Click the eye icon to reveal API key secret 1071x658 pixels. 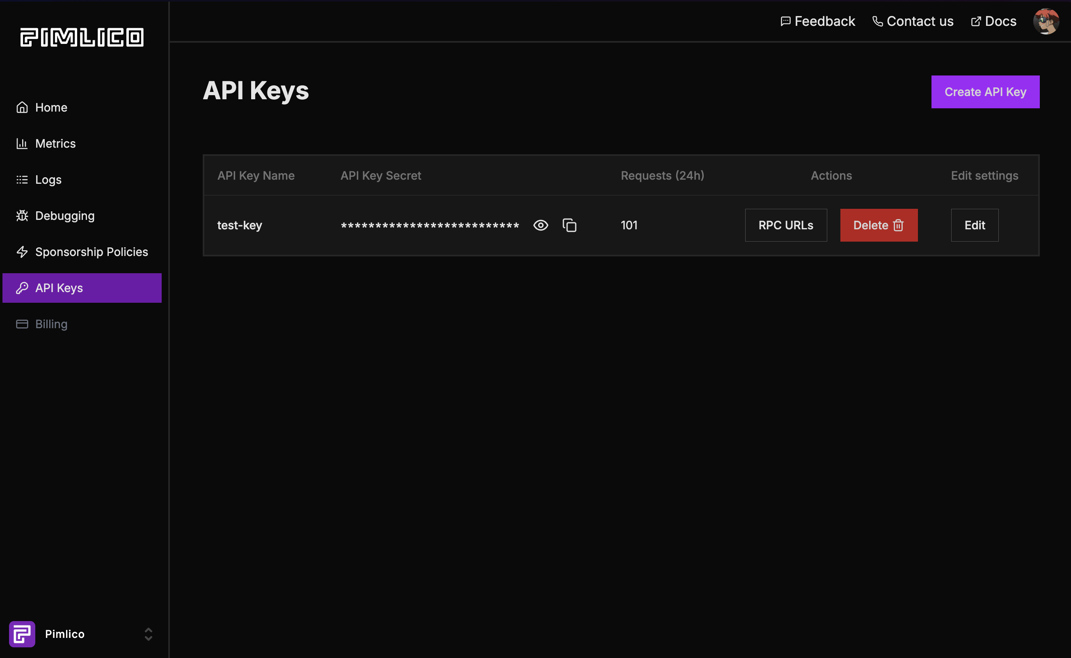click(x=541, y=225)
